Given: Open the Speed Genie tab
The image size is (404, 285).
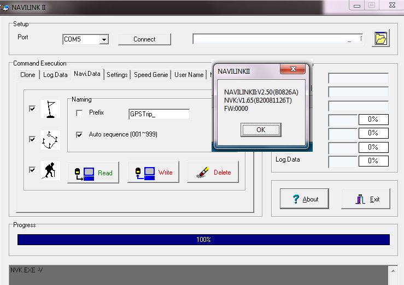Looking at the screenshot, I should coord(151,75).
